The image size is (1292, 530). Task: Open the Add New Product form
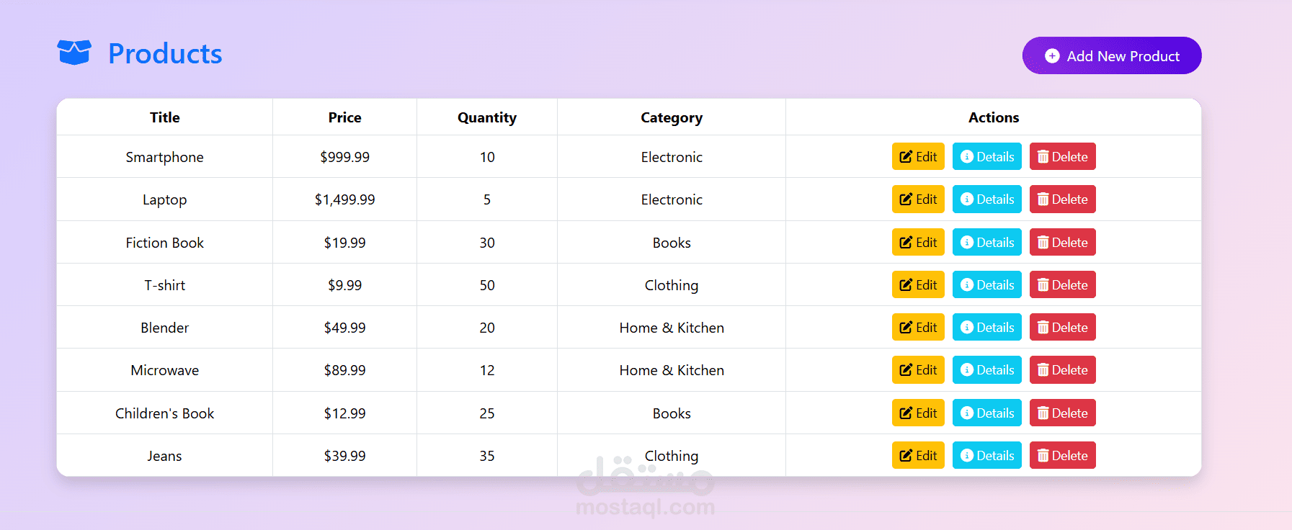point(1112,55)
